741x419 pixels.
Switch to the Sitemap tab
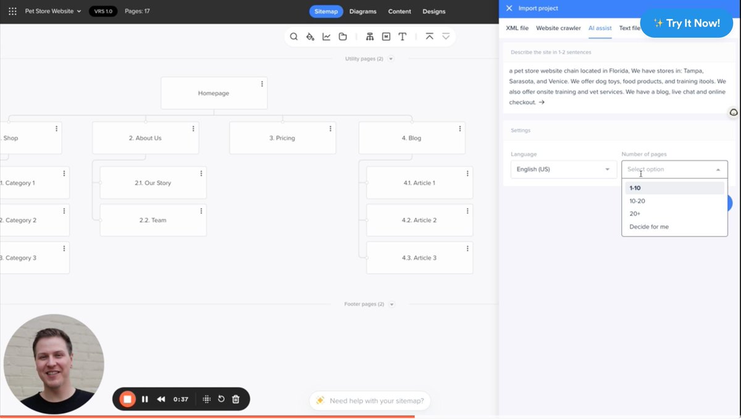click(326, 11)
